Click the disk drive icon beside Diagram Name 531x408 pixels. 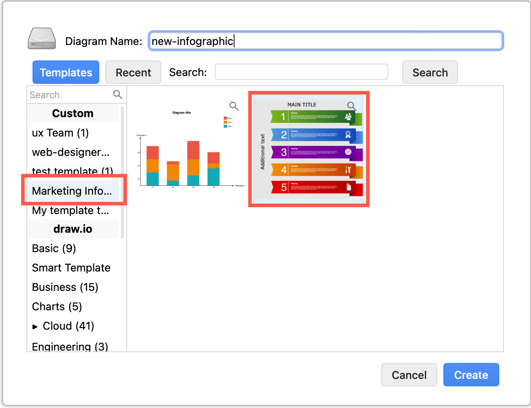41,39
